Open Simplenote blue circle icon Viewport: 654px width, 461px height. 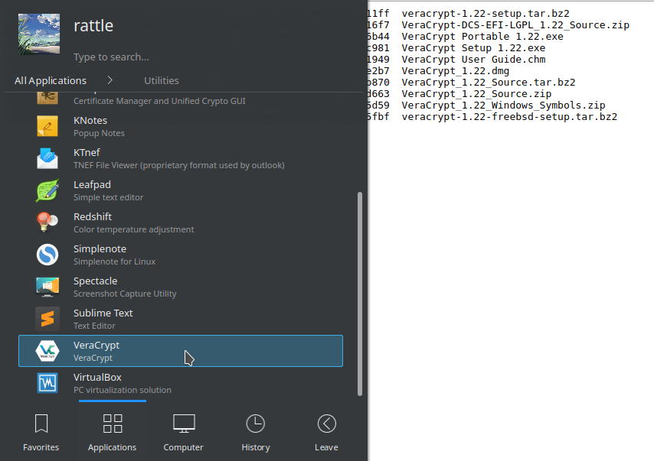47,255
